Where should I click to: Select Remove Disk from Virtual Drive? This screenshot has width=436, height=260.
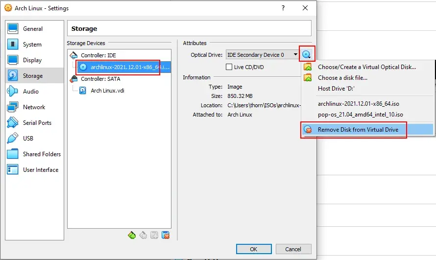367,129
